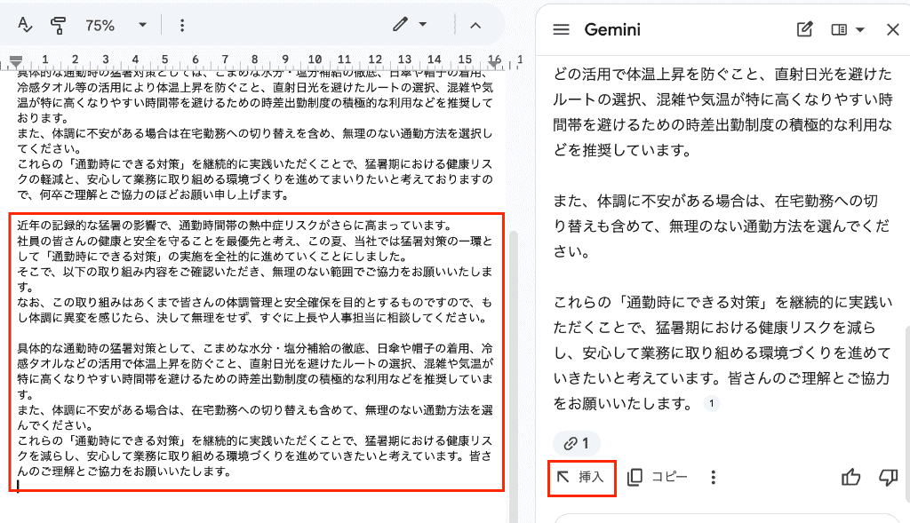Click the spell check icon

(24, 25)
